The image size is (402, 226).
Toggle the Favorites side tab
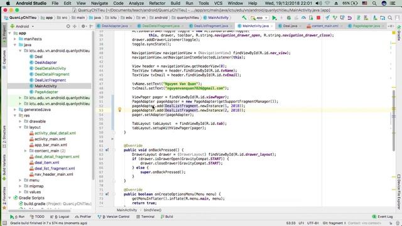click(x=4, y=198)
